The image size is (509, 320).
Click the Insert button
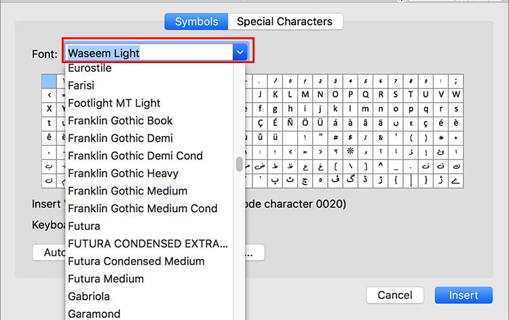coord(464,295)
